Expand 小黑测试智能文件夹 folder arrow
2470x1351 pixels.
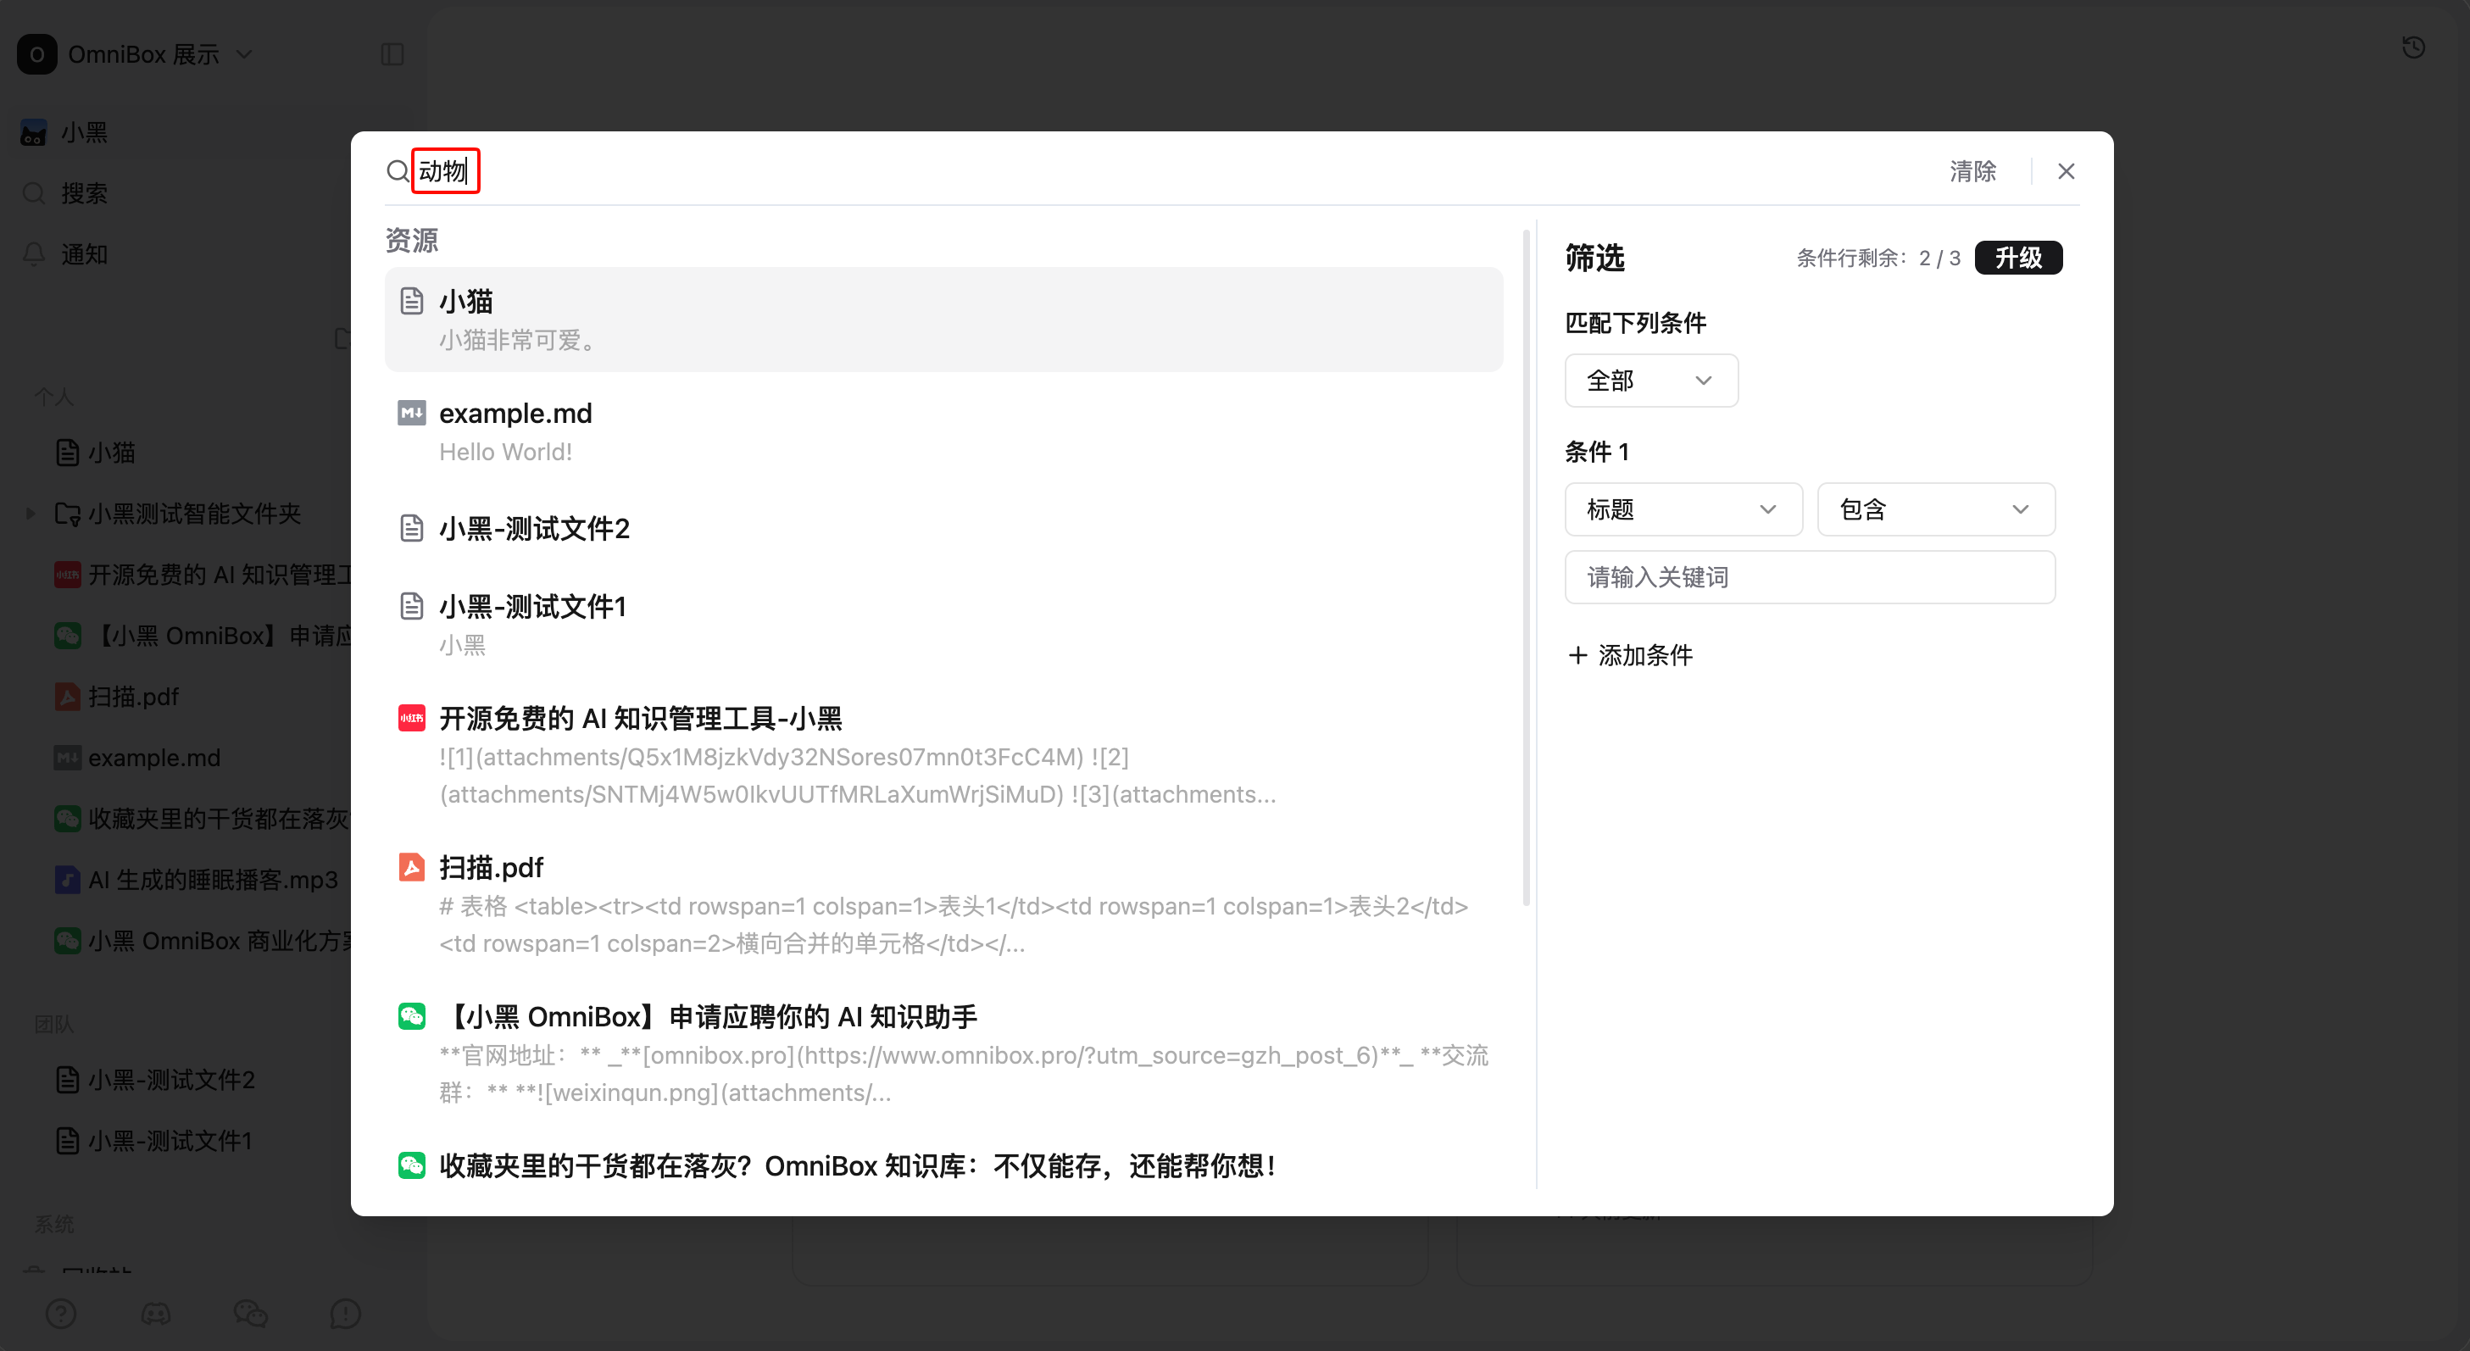click(x=31, y=513)
